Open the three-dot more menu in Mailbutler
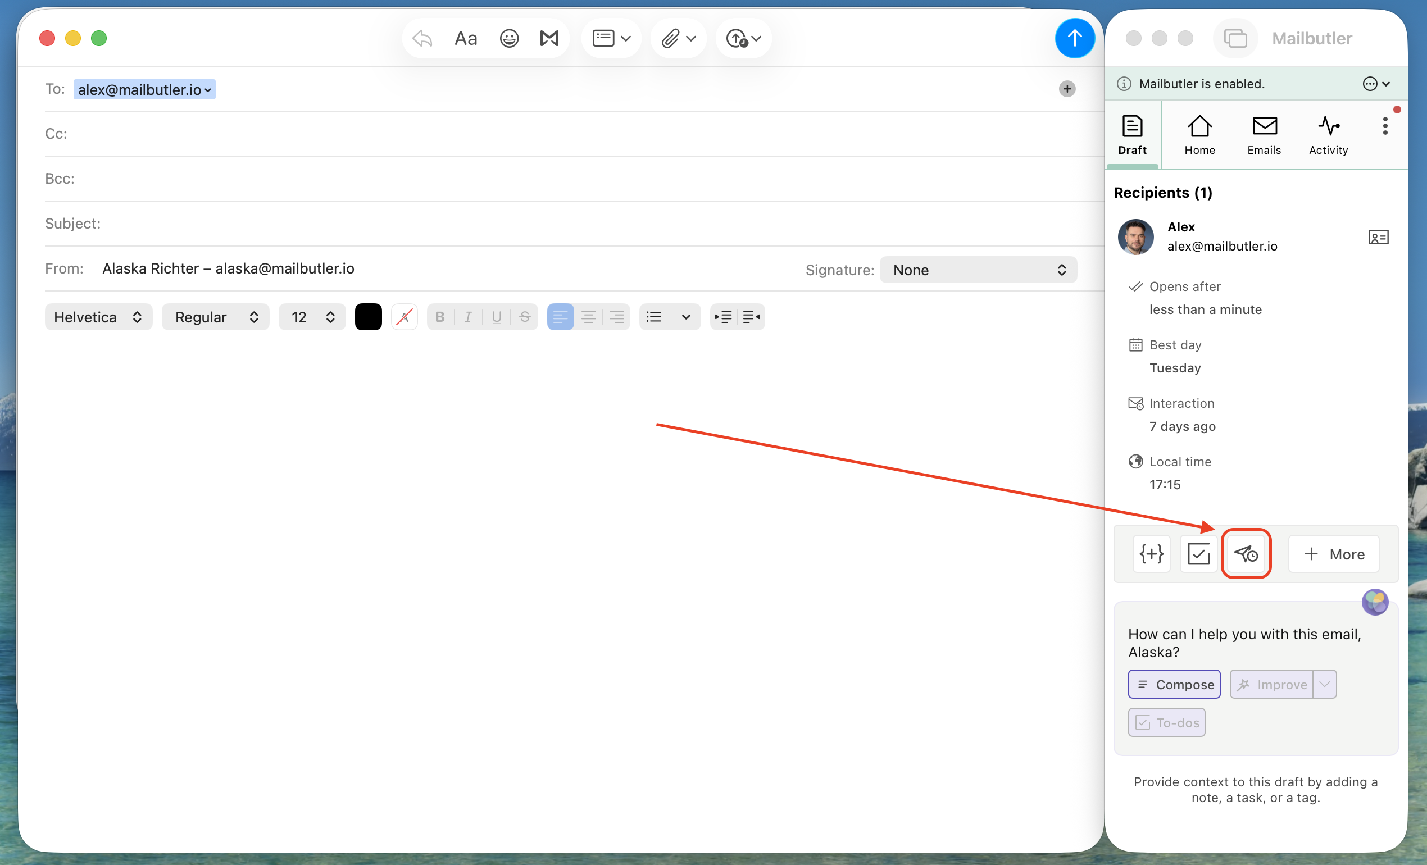 point(1385,126)
